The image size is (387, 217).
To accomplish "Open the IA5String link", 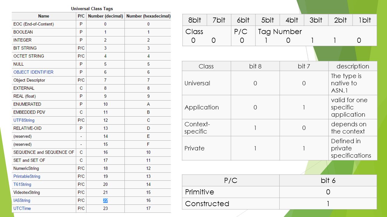I will (x=22, y=200).
